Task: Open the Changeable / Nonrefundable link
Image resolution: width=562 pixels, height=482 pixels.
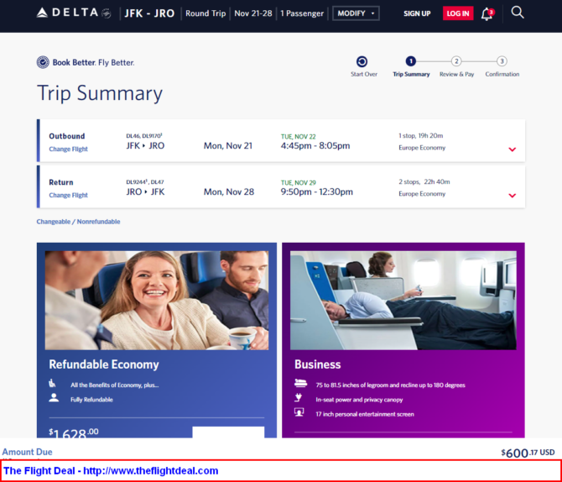Action: (x=78, y=222)
